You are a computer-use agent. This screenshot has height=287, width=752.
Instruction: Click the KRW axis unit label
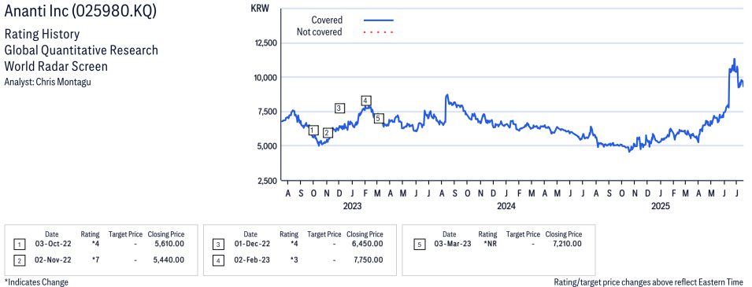259,8
